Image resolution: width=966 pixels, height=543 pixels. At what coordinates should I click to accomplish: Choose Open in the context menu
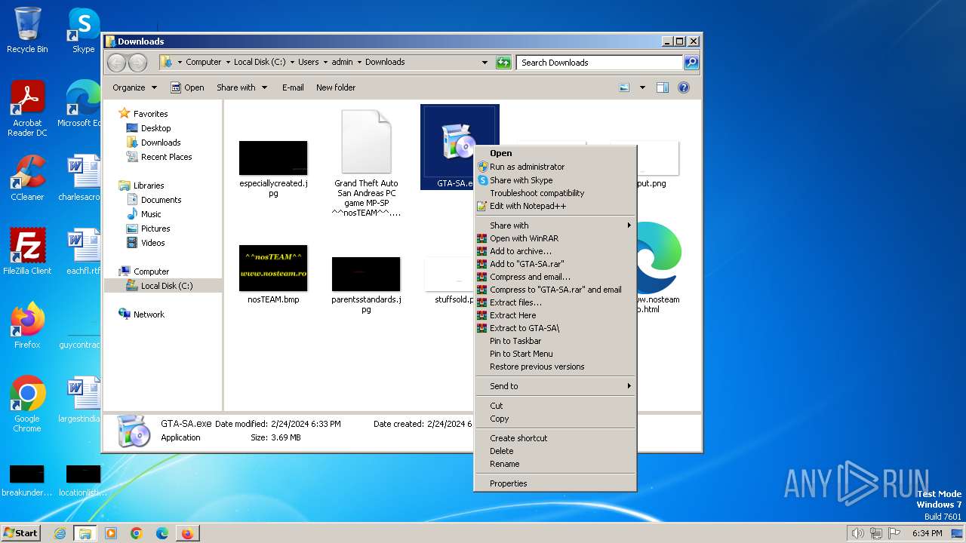[555, 153]
